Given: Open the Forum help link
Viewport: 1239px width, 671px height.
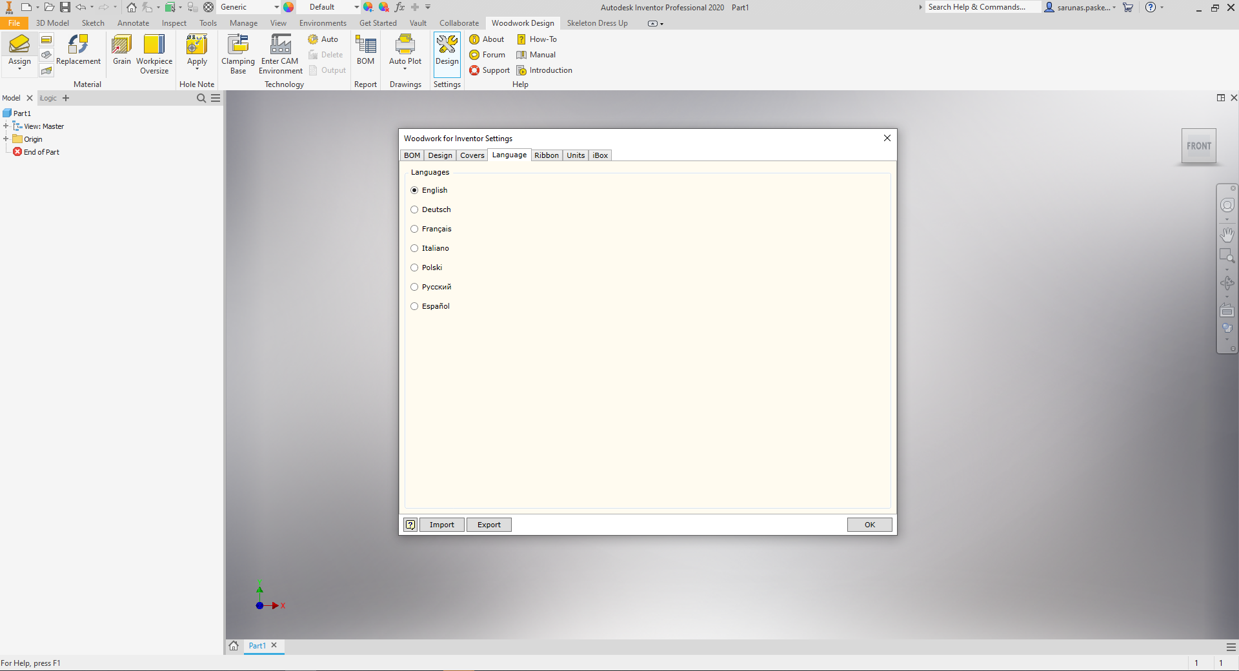Looking at the screenshot, I should pyautogui.click(x=488, y=55).
